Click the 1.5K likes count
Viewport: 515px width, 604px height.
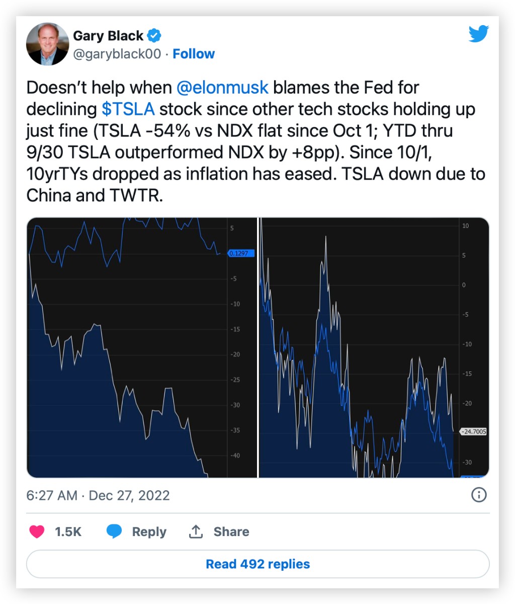click(68, 532)
